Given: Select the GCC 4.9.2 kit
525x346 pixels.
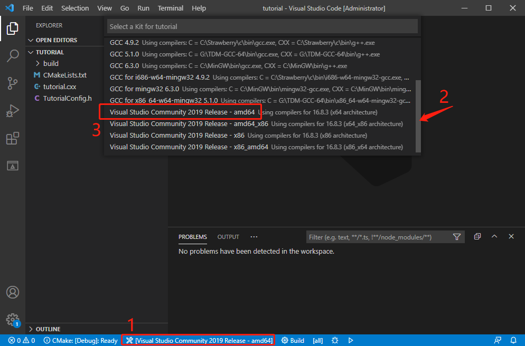Looking at the screenshot, I should [260, 43].
